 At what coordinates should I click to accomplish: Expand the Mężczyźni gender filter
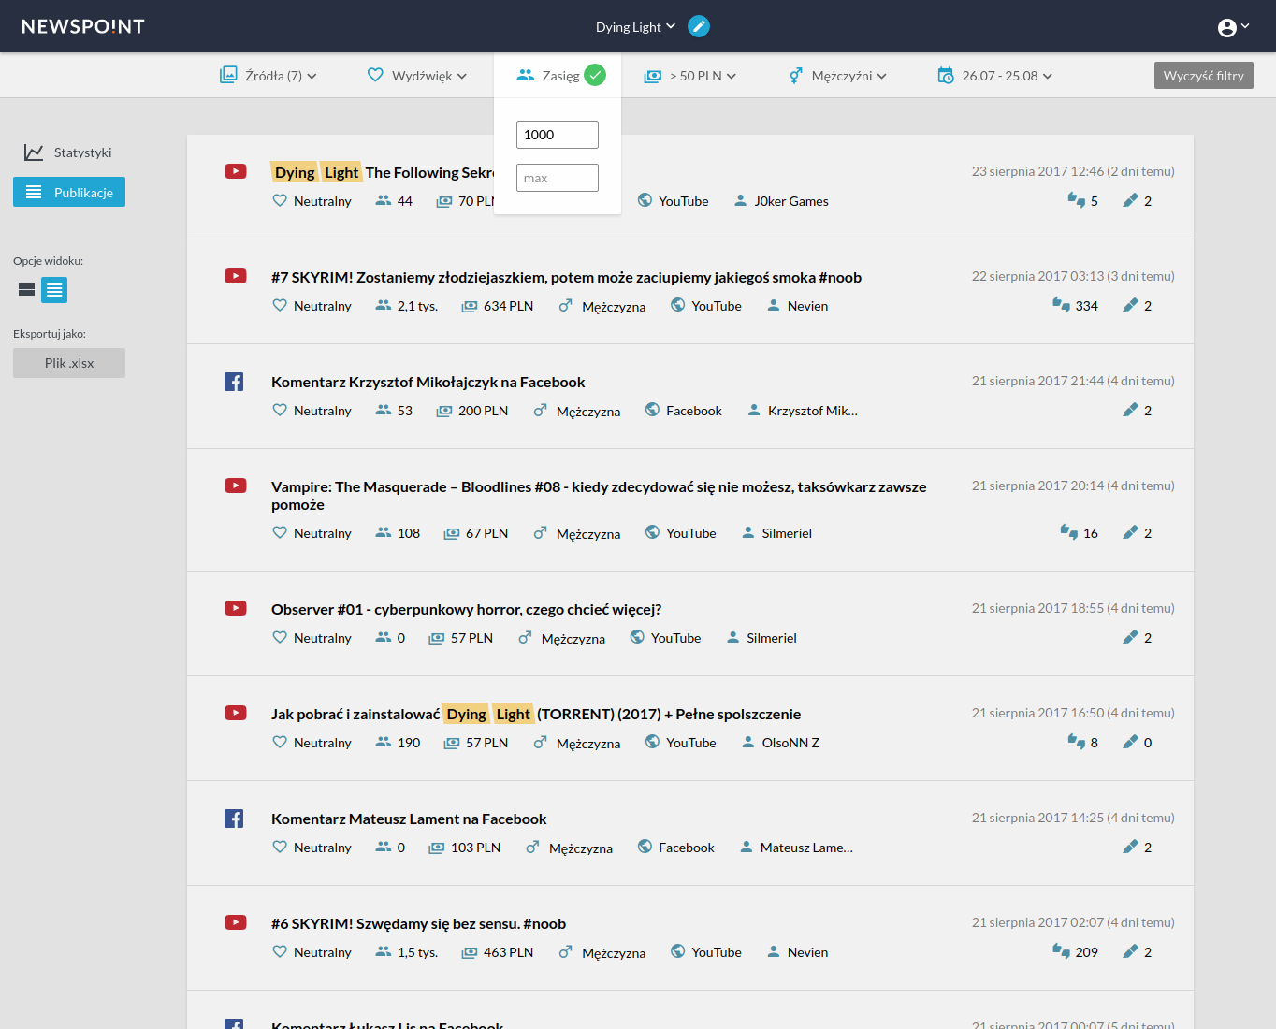point(837,75)
